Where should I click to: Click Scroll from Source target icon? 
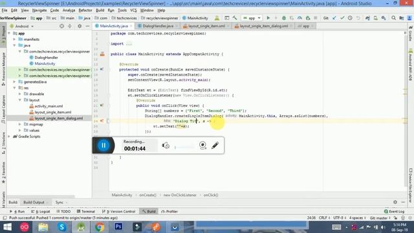(x=61, y=26)
